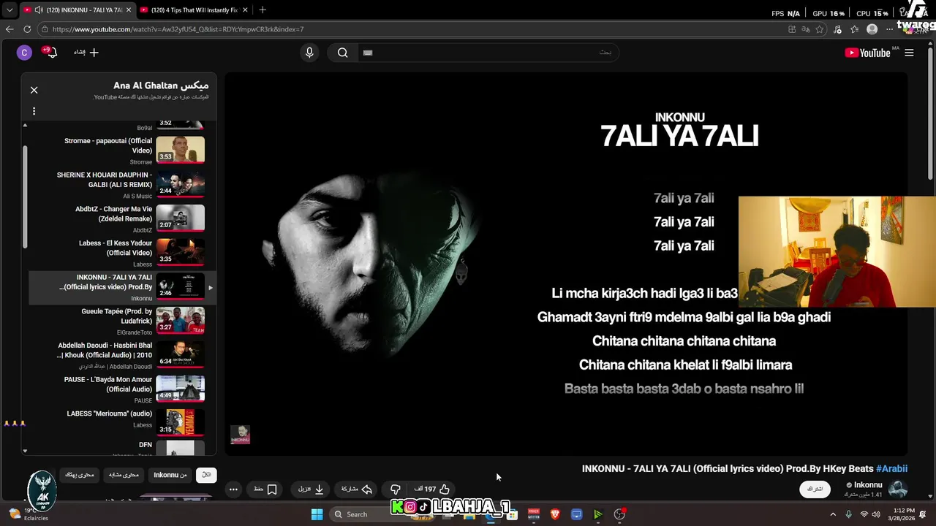Play SHERINE X HOUARI DAUPHIN - GALBI playlist item
The height and width of the screenshot is (526, 936).
click(x=123, y=185)
